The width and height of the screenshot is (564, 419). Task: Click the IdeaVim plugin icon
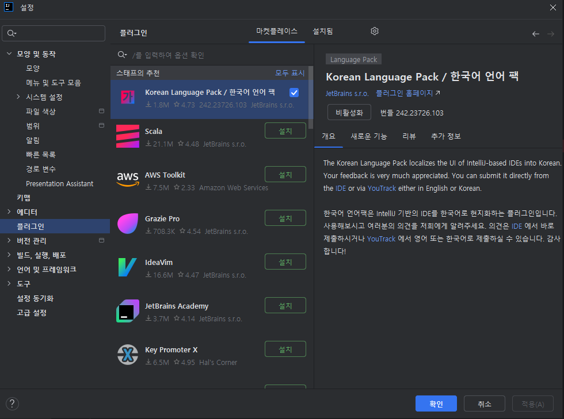(x=128, y=267)
